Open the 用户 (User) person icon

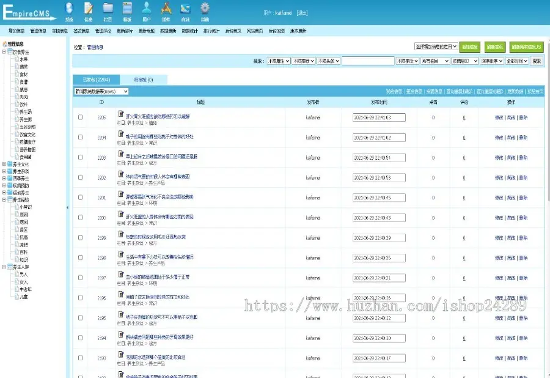tap(147, 8)
